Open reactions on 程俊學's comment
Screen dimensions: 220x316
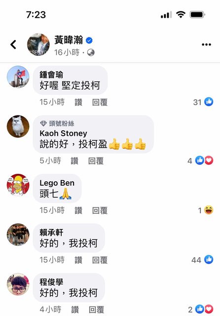(x=201, y=310)
